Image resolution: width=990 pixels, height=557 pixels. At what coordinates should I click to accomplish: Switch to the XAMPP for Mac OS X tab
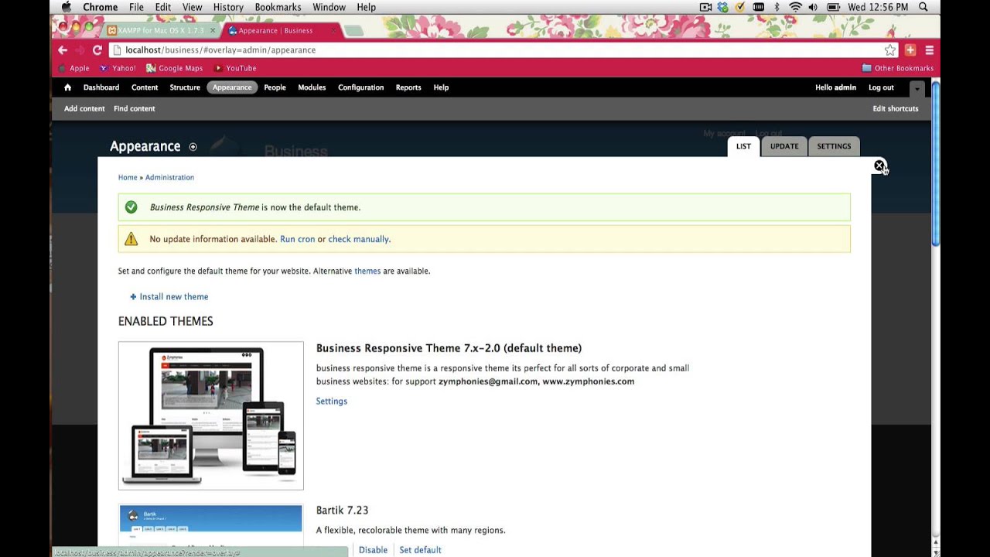click(162, 30)
